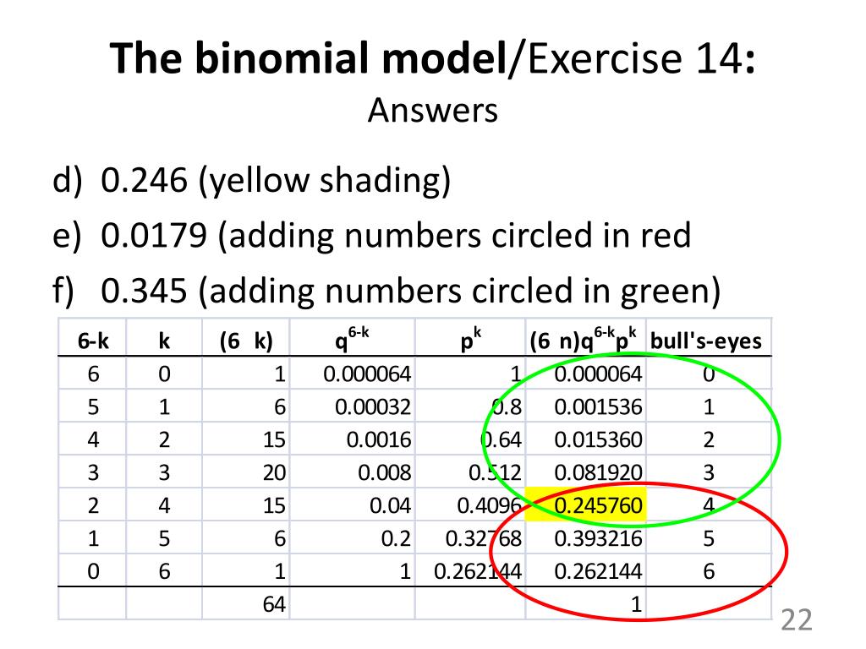The height and width of the screenshot is (649, 866).
Task: Click cell value 0.2 in q column
Action: tap(396, 538)
